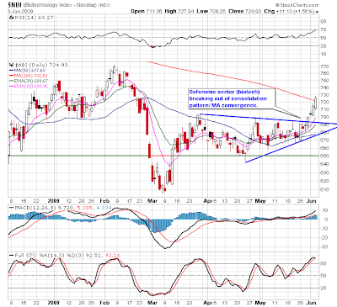Click the up arrow beside the Chg value
This screenshot has height=307, width=337.
(317, 12)
